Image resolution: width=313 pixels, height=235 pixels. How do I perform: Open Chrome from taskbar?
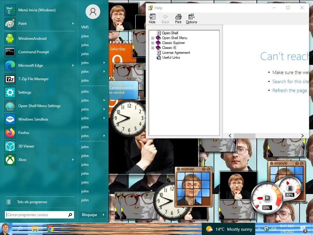pyautogui.click(x=50, y=229)
